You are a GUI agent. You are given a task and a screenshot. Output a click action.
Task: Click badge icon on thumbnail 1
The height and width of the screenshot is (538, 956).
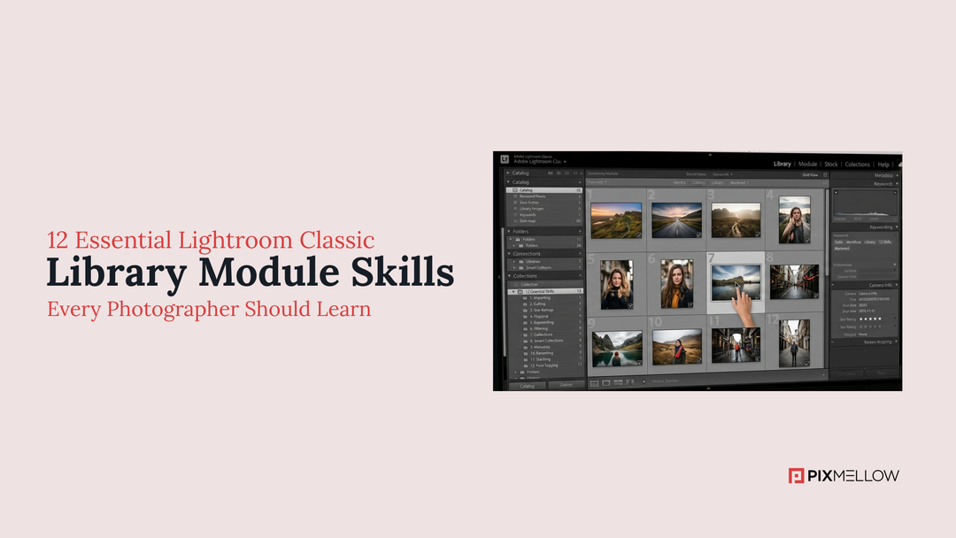[x=639, y=235]
